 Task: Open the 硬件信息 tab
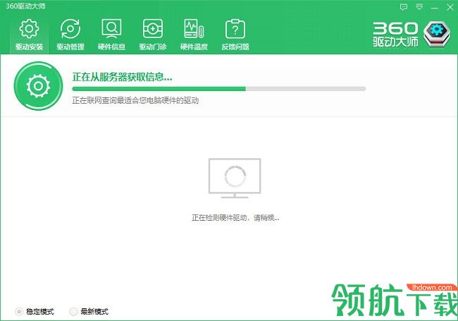[111, 35]
